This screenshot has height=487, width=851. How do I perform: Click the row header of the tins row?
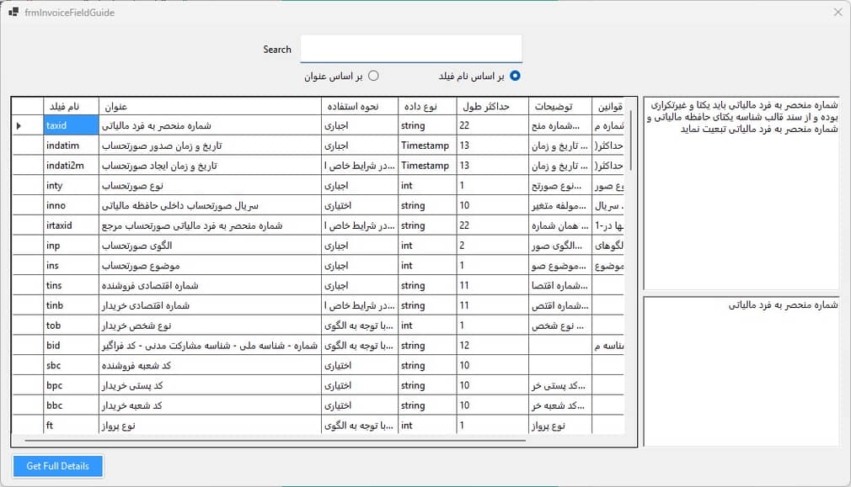27,286
